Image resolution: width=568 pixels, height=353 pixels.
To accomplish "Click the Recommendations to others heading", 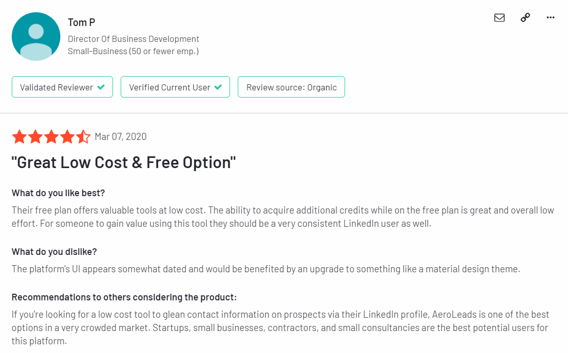I will (124, 297).
